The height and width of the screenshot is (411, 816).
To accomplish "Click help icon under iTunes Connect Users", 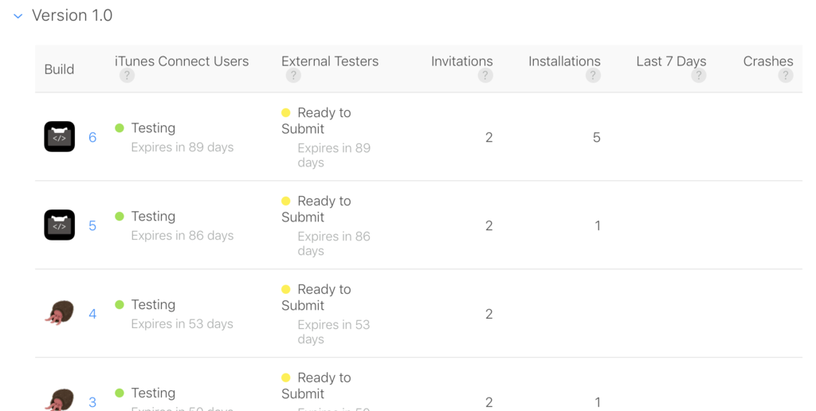I will [127, 76].
